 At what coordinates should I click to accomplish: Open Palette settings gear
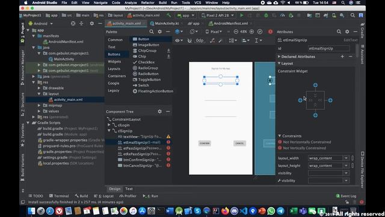coord(160,32)
